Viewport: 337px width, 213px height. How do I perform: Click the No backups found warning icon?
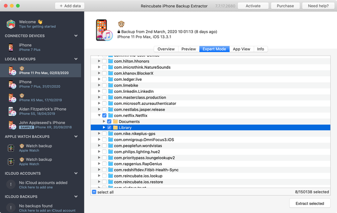tap(11, 208)
